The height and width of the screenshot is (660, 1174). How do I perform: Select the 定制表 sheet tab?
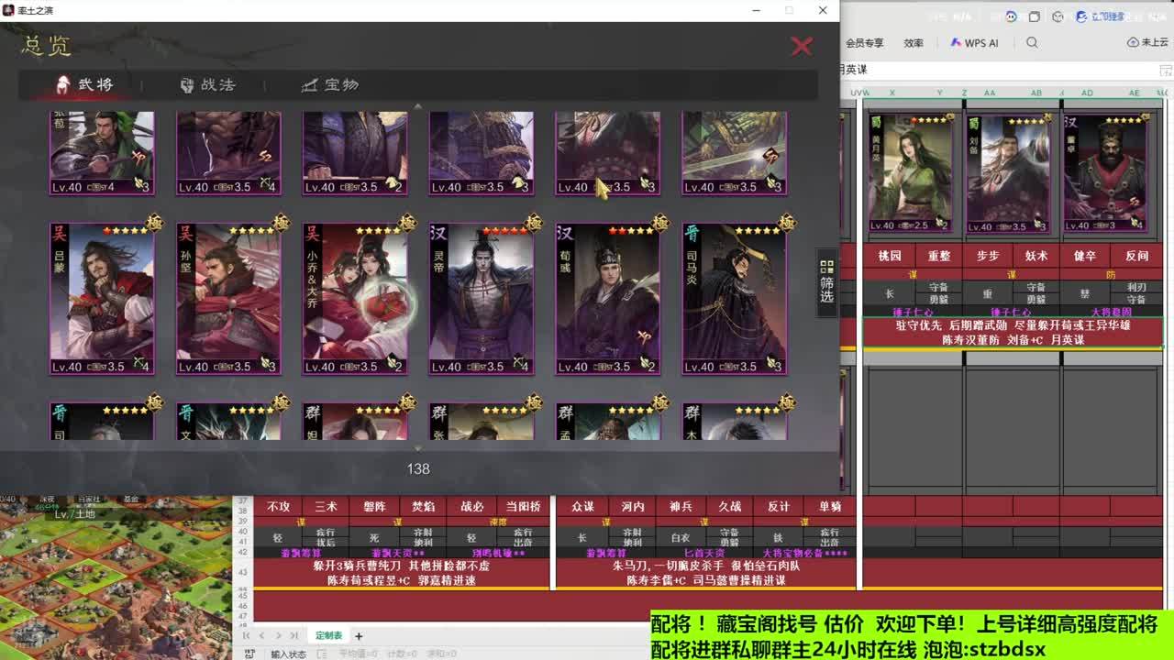pyautogui.click(x=328, y=635)
